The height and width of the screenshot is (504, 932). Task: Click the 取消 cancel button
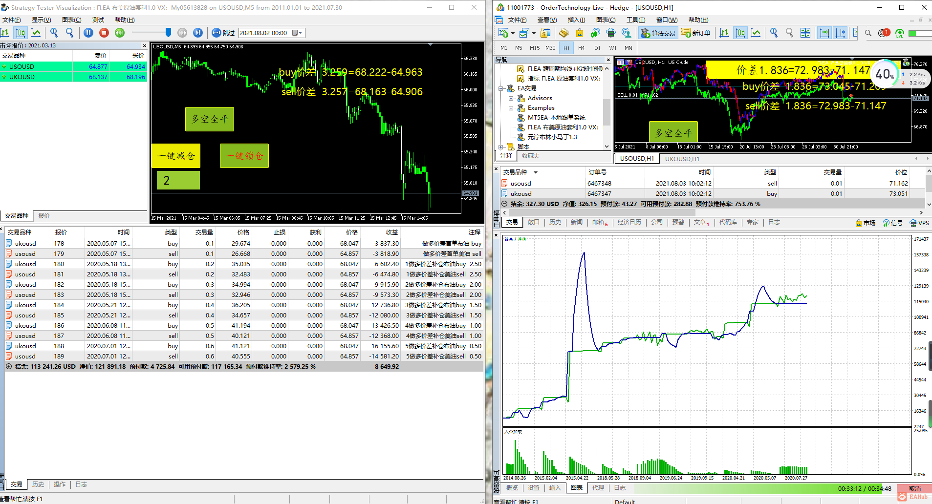pyautogui.click(x=914, y=488)
